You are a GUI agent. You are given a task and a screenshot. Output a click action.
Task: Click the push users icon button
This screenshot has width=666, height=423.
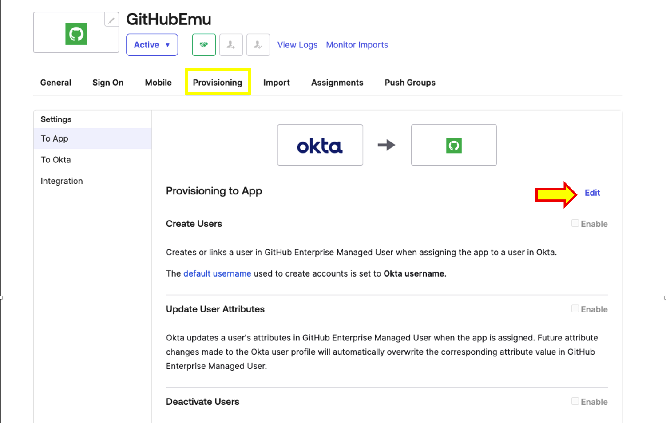pos(258,45)
